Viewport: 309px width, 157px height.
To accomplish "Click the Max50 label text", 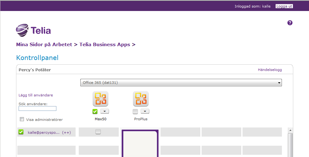I will point(100,119).
